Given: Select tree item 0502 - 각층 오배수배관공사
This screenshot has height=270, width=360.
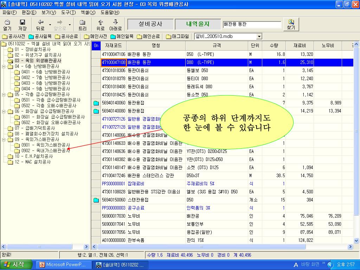Looking at the screenshot, I should 49,106.
